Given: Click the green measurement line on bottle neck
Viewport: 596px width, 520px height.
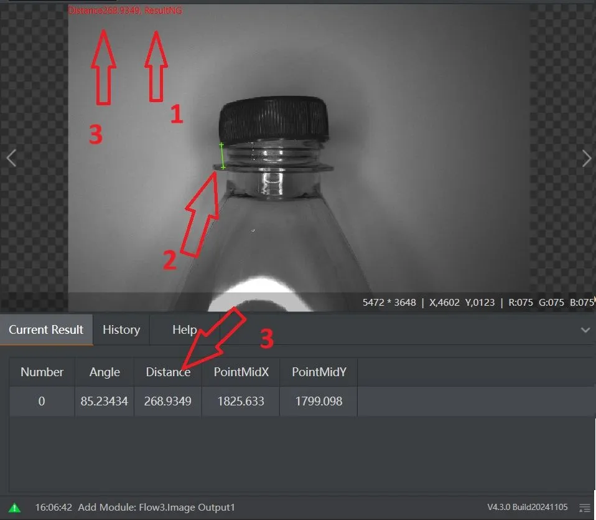Looking at the screenshot, I should point(222,156).
